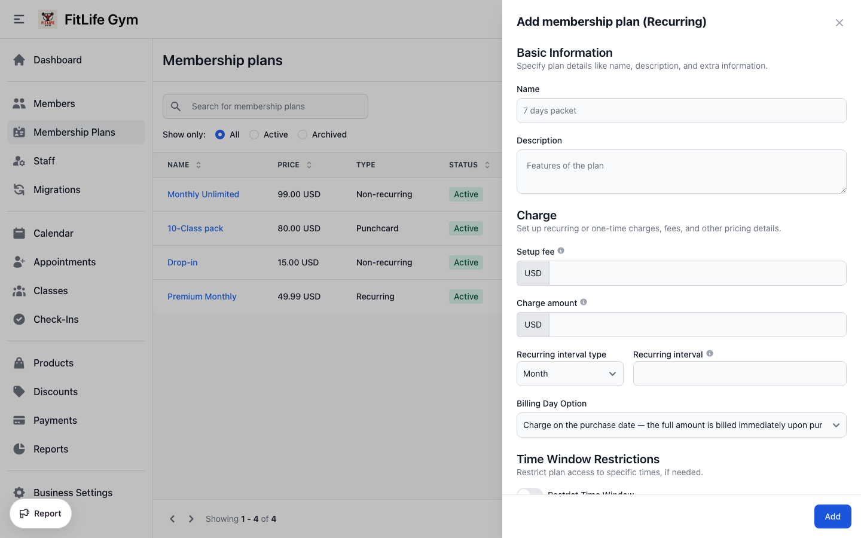Open the Check-Ins section
Image resolution: width=861 pixels, height=538 pixels.
[x=56, y=319]
